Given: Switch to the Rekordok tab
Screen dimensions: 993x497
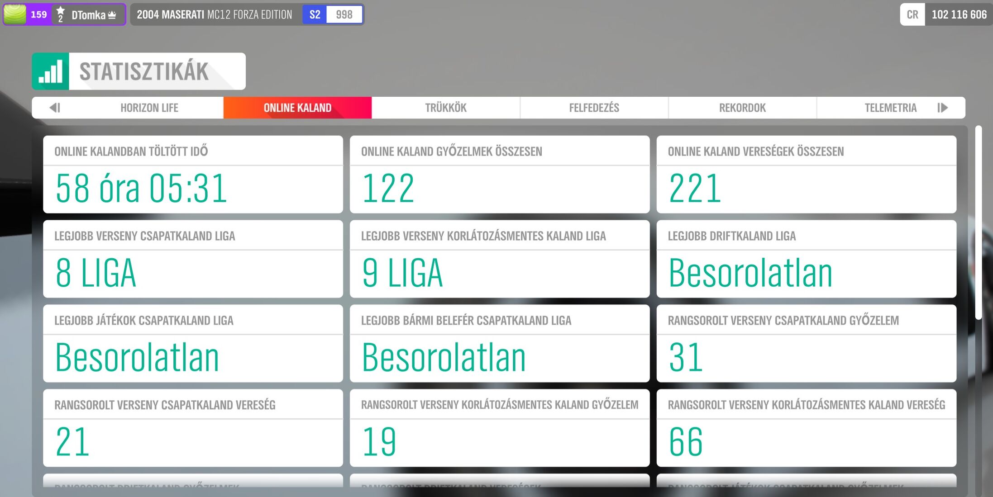Looking at the screenshot, I should tap(742, 108).
